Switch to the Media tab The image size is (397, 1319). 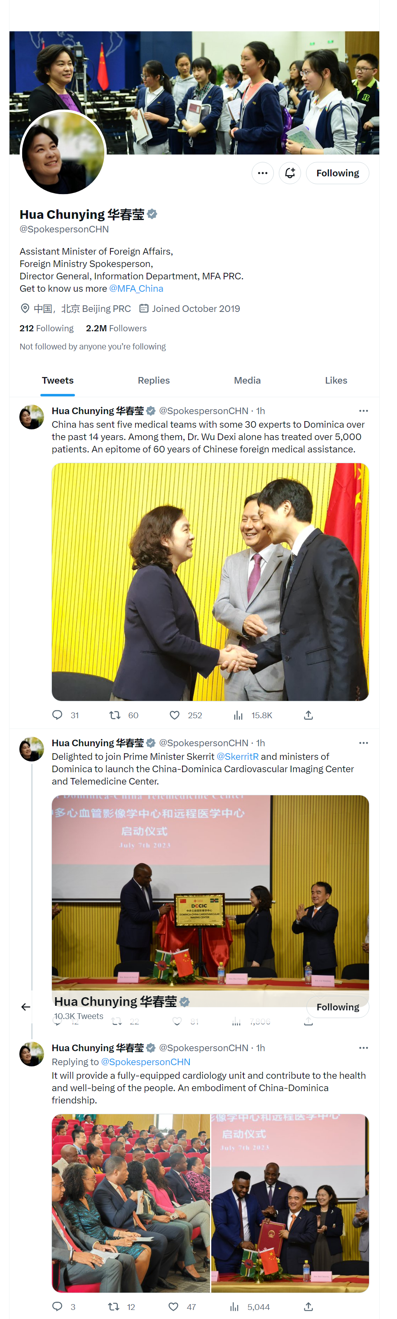click(x=247, y=380)
